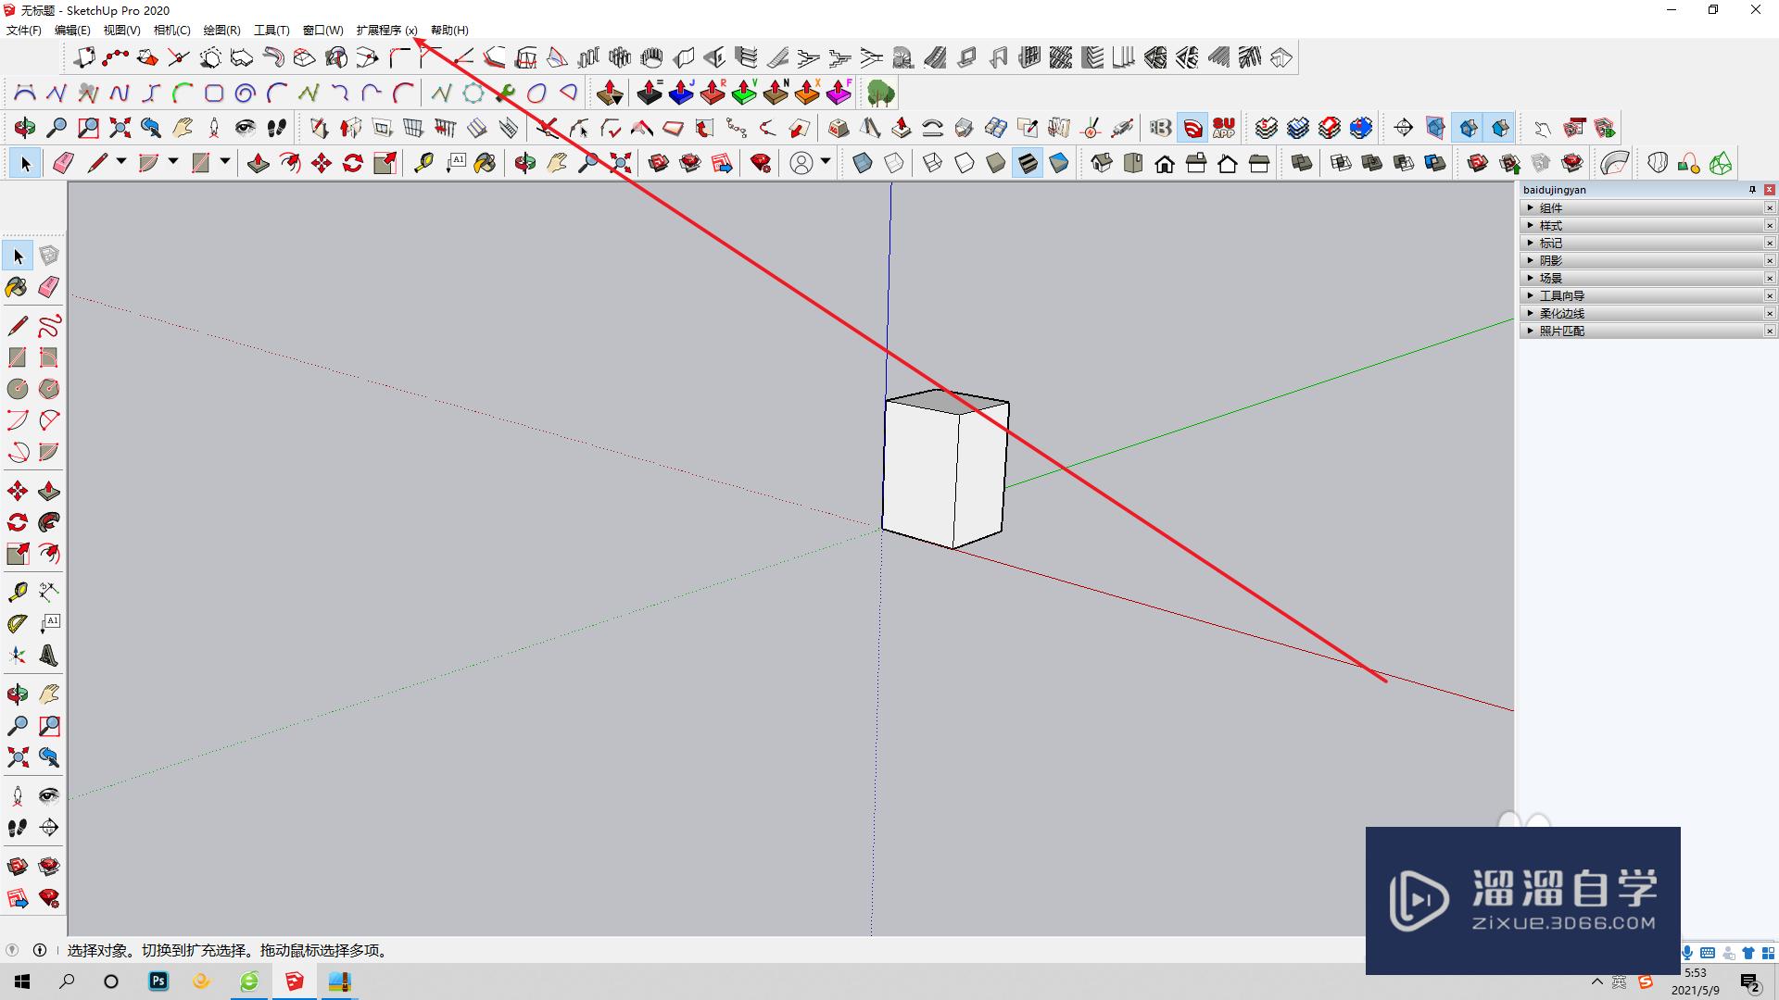
Task: Choose the Rotated Rectangle tool
Action: 49,357
